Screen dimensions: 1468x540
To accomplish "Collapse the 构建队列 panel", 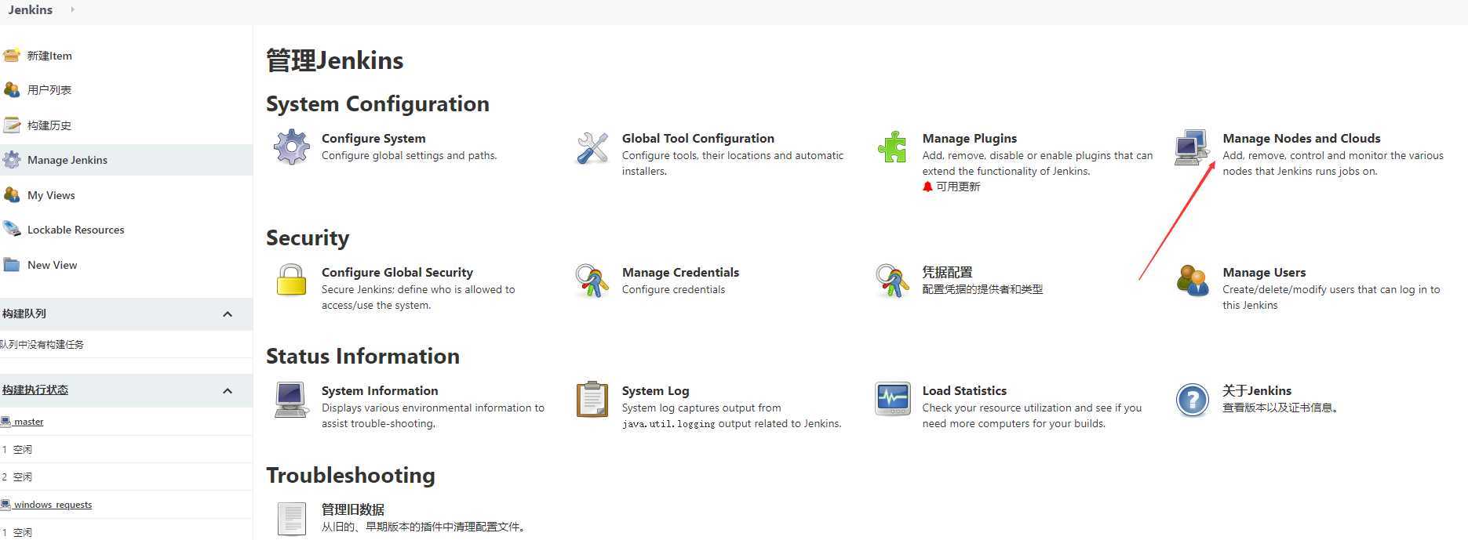I will pos(228,314).
